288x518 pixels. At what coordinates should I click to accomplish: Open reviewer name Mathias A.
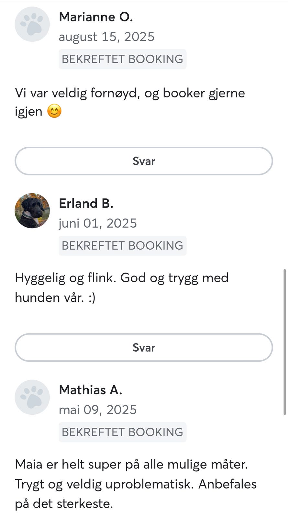tap(91, 390)
